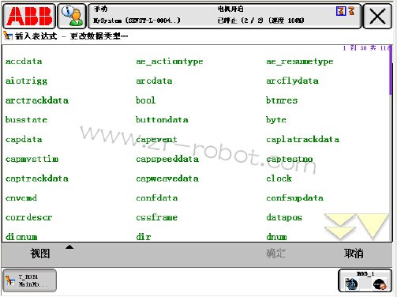Viewport: 397px width, 297px height.
Task: Select the dir data type
Action: [144, 237]
